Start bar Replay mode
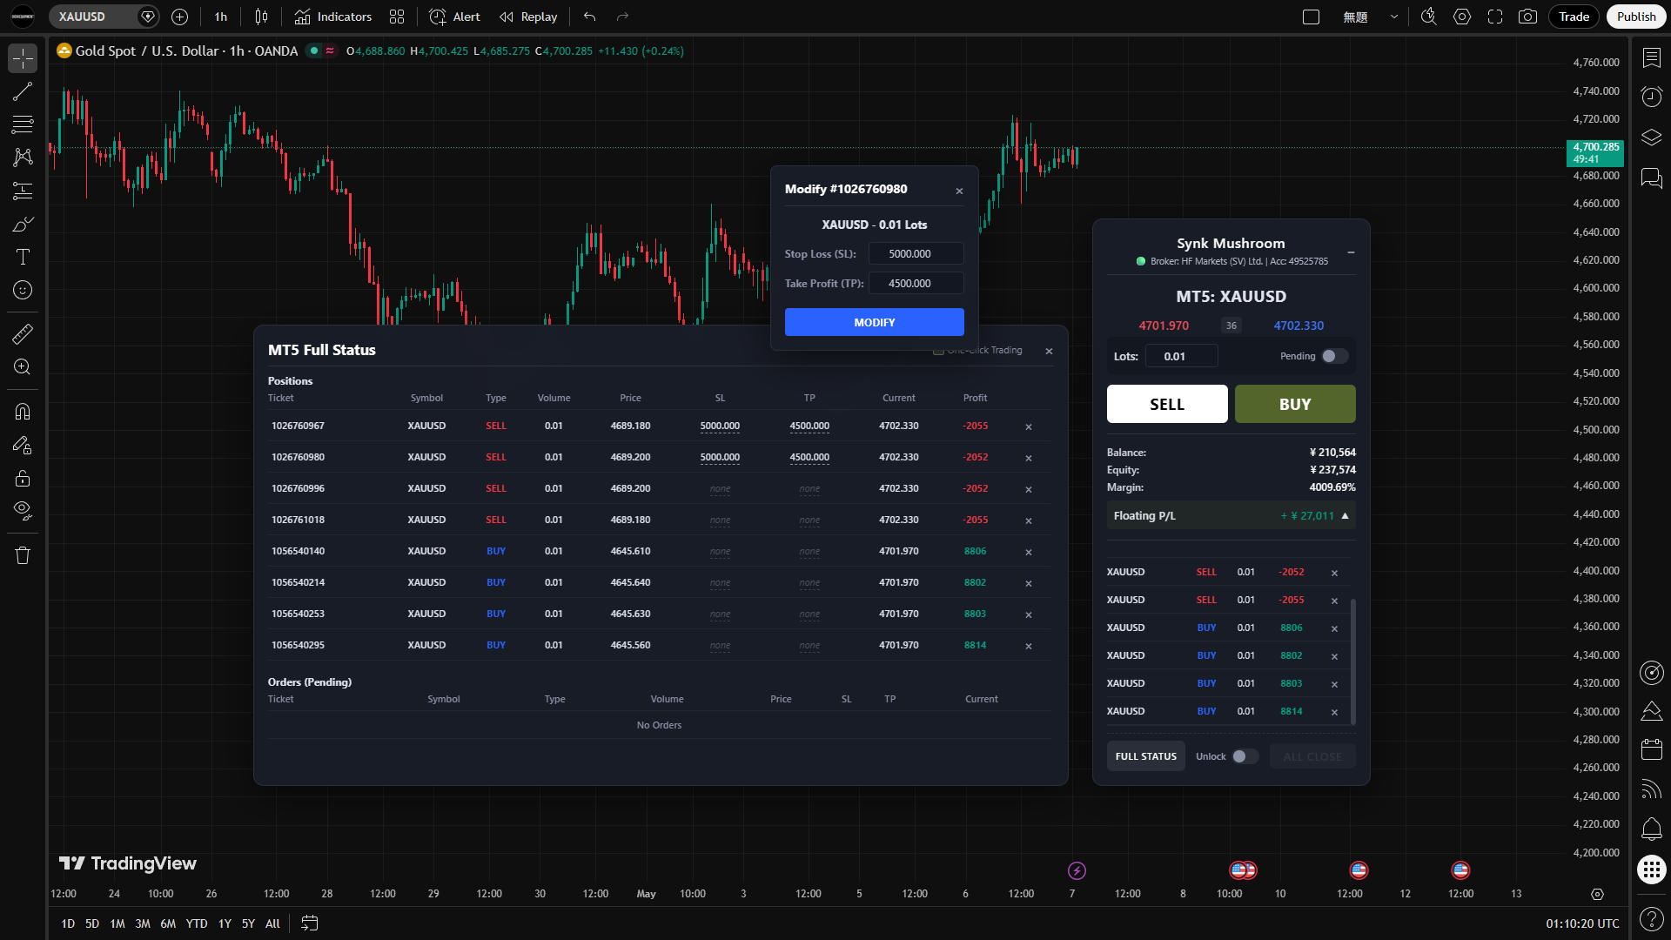 coord(528,17)
